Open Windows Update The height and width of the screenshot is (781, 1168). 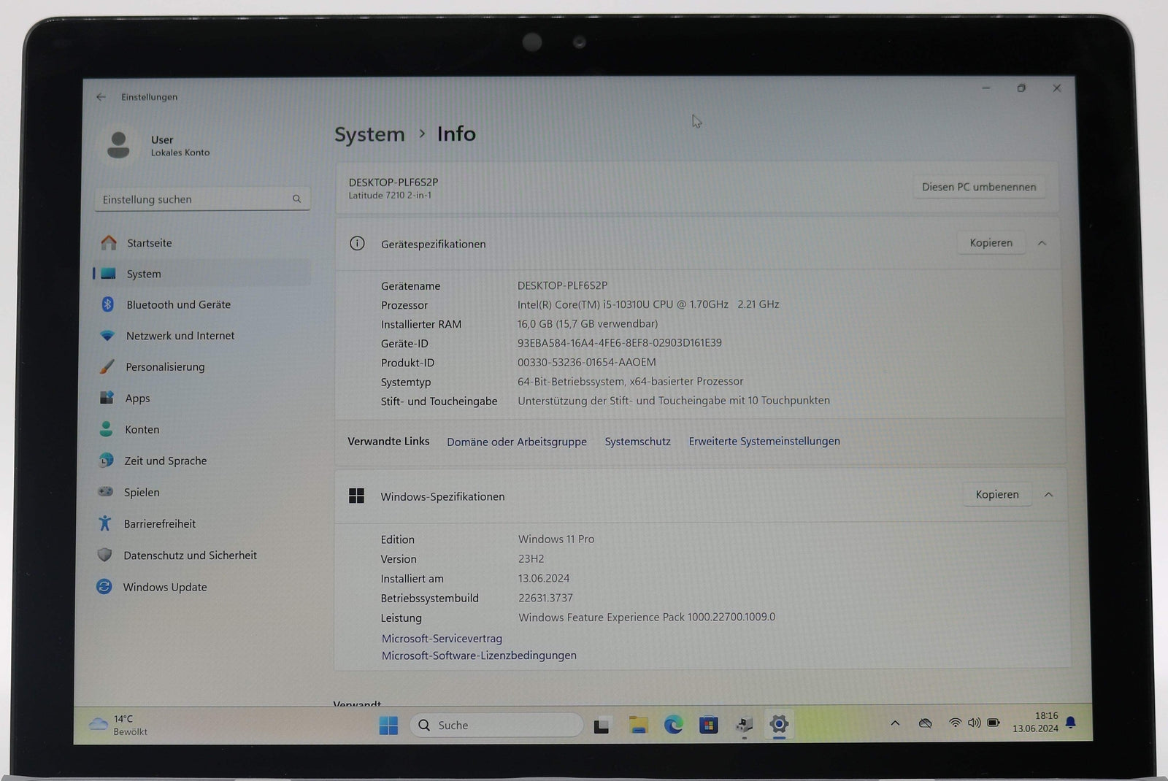(165, 587)
